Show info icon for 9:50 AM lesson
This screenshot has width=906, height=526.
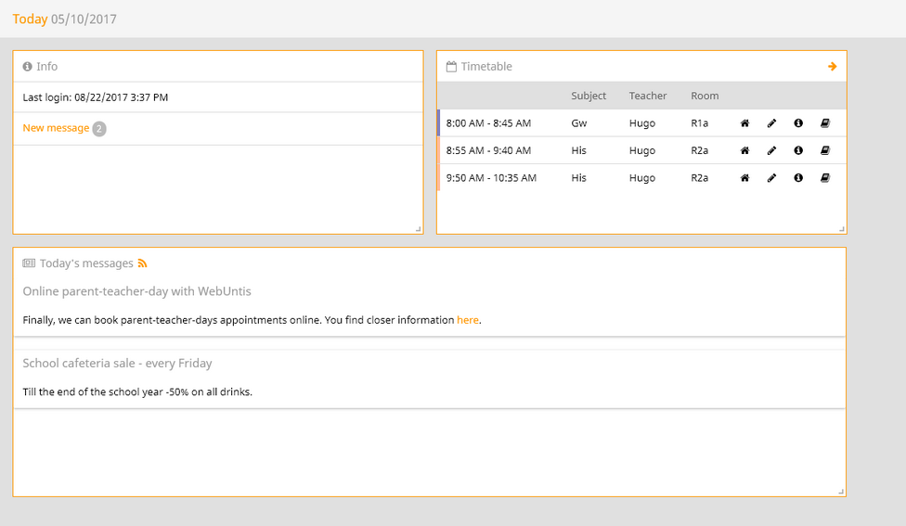pos(798,178)
